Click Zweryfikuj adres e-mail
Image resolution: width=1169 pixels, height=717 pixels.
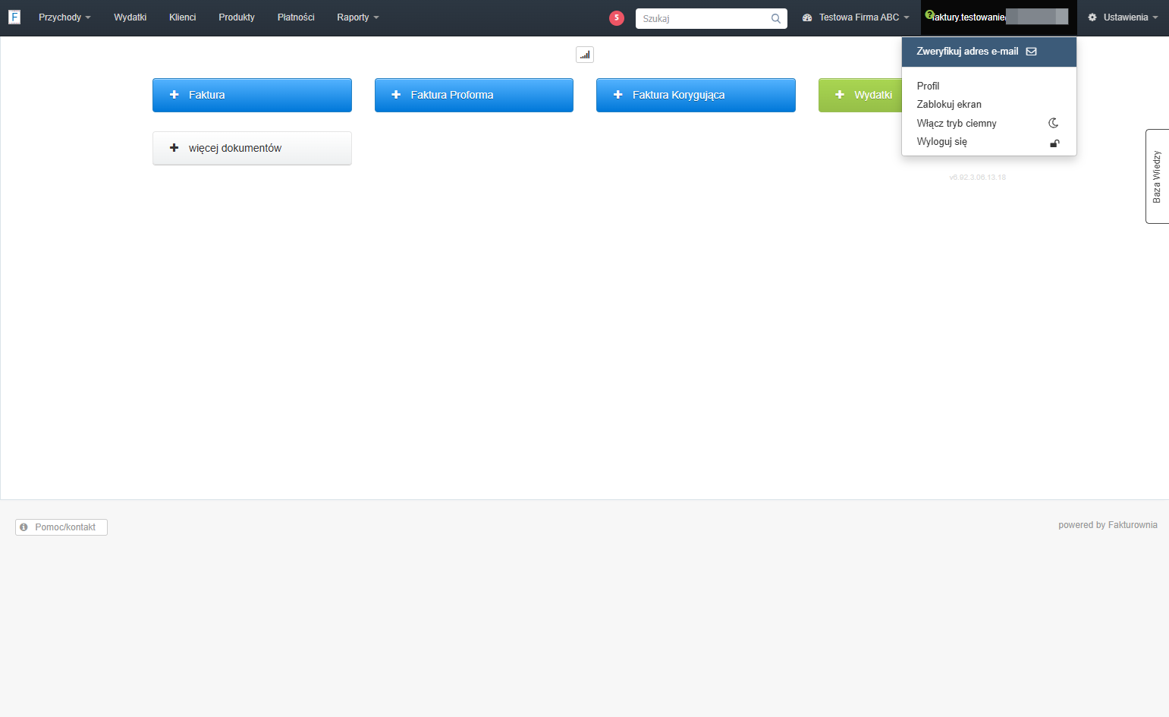coord(989,52)
